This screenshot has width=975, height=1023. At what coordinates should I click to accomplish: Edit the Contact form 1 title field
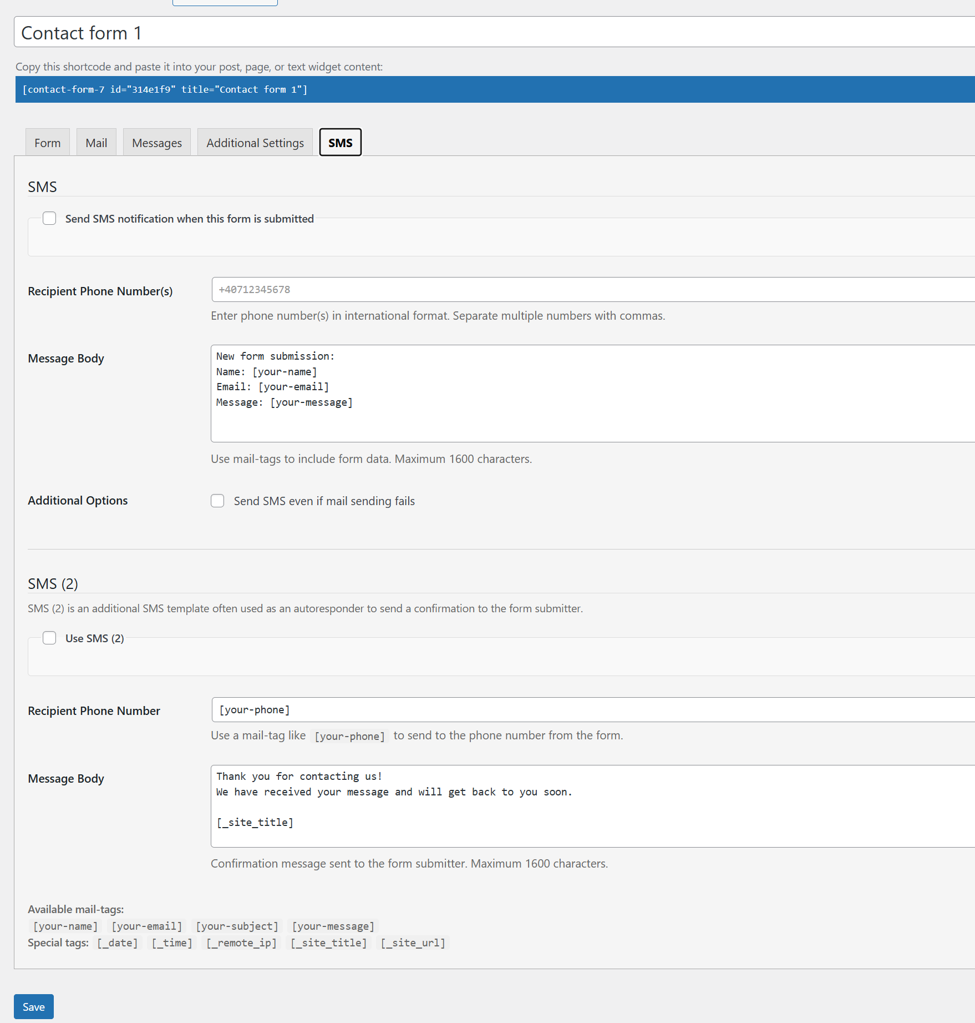coord(222,32)
